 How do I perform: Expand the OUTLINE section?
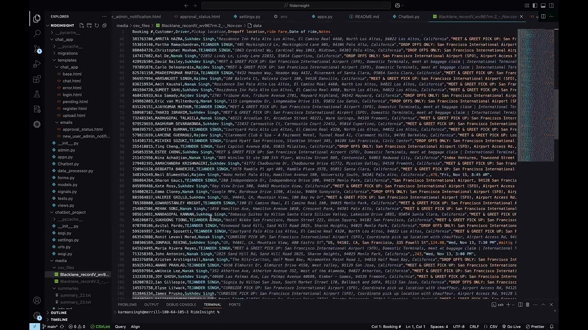59,313
